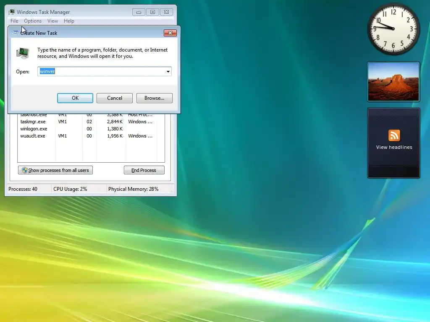The width and height of the screenshot is (430, 322).
Task: Click the 1,380 K memory value
Action: coord(115,129)
